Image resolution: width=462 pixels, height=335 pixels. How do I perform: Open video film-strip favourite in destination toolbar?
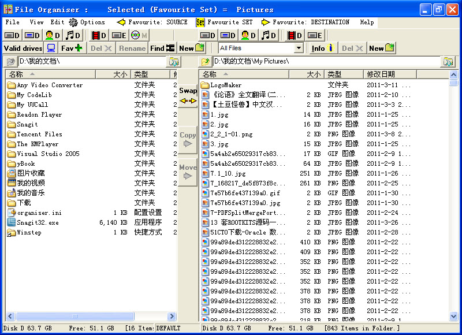[x=293, y=35]
